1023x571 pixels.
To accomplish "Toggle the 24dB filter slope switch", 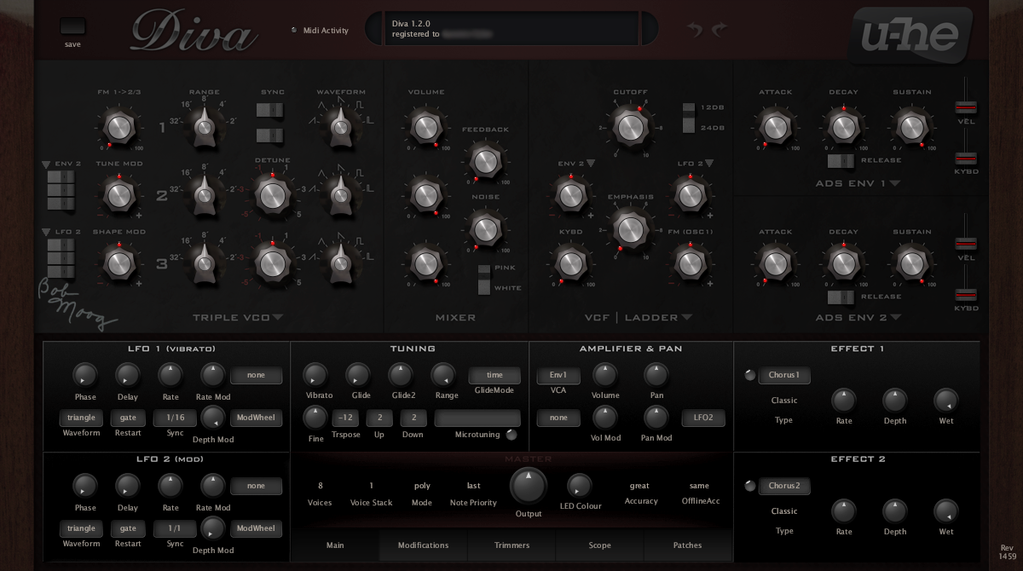I will (689, 128).
